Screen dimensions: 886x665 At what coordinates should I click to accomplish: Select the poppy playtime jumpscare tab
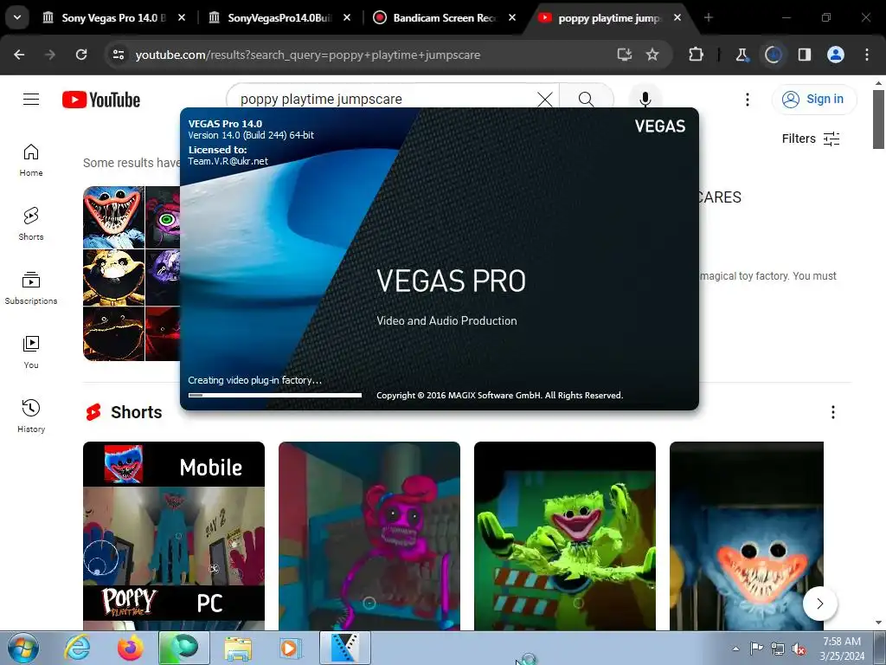(609, 18)
